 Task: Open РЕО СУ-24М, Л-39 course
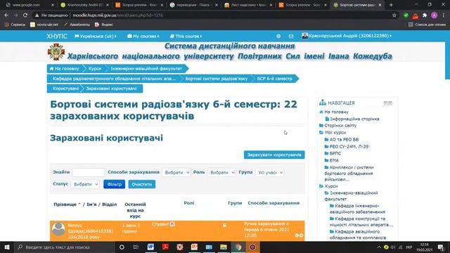point(349,147)
